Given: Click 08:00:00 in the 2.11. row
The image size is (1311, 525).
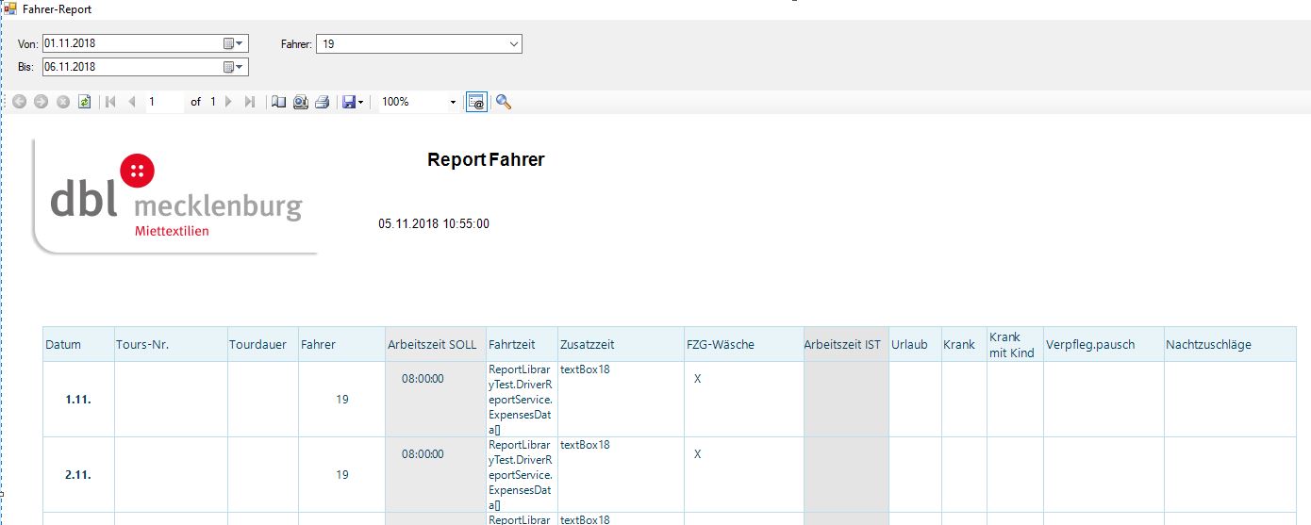Looking at the screenshot, I should point(423,453).
